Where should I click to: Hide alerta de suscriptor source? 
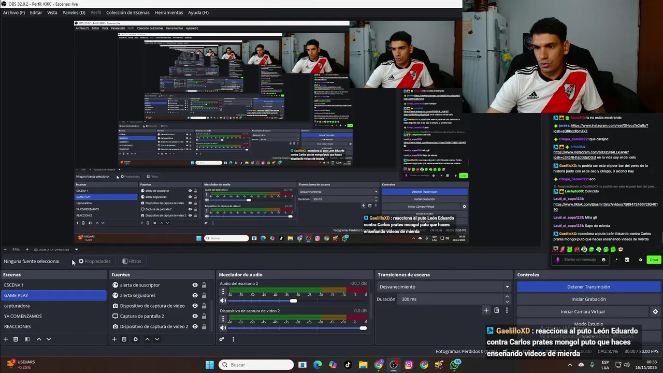pos(195,285)
